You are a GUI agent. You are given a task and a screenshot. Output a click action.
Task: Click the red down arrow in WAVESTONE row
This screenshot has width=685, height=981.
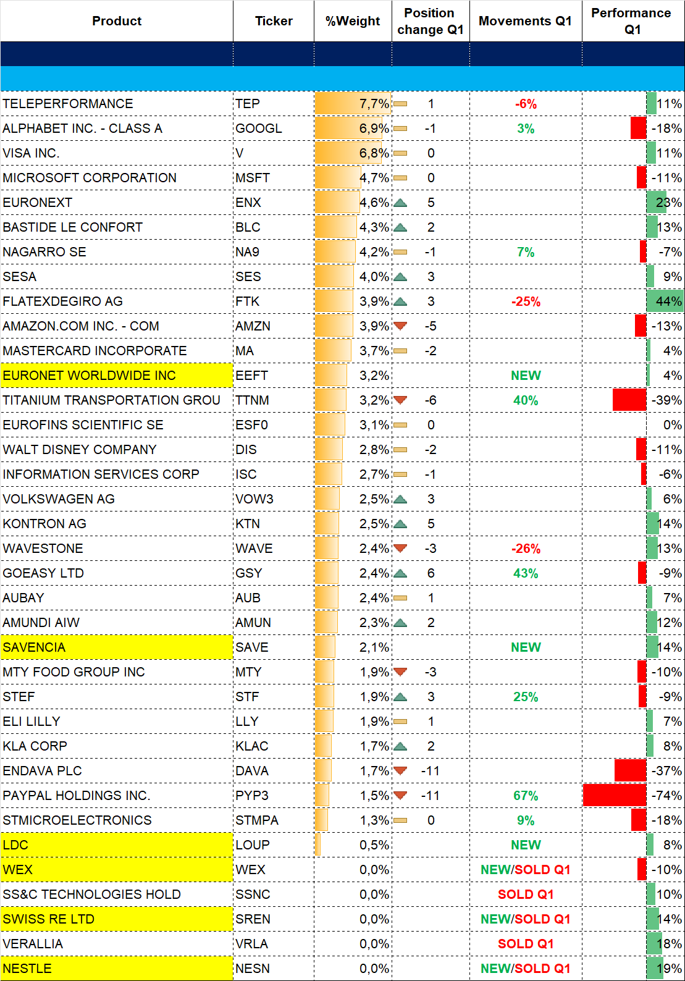pyautogui.click(x=400, y=549)
